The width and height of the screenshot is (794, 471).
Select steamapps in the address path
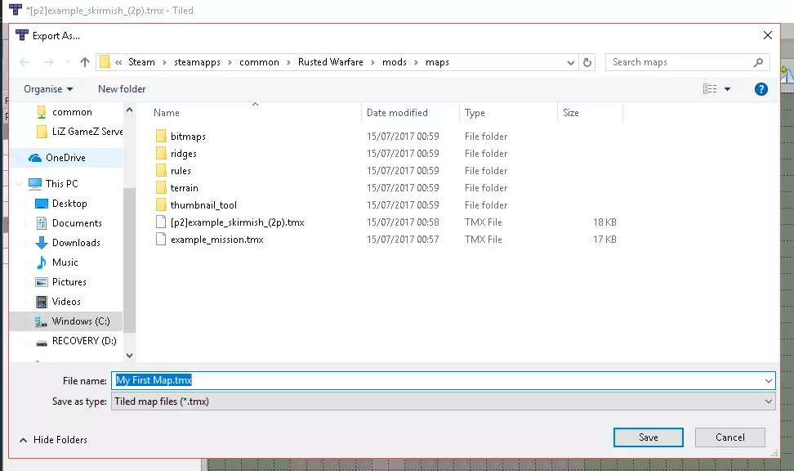[x=197, y=62]
